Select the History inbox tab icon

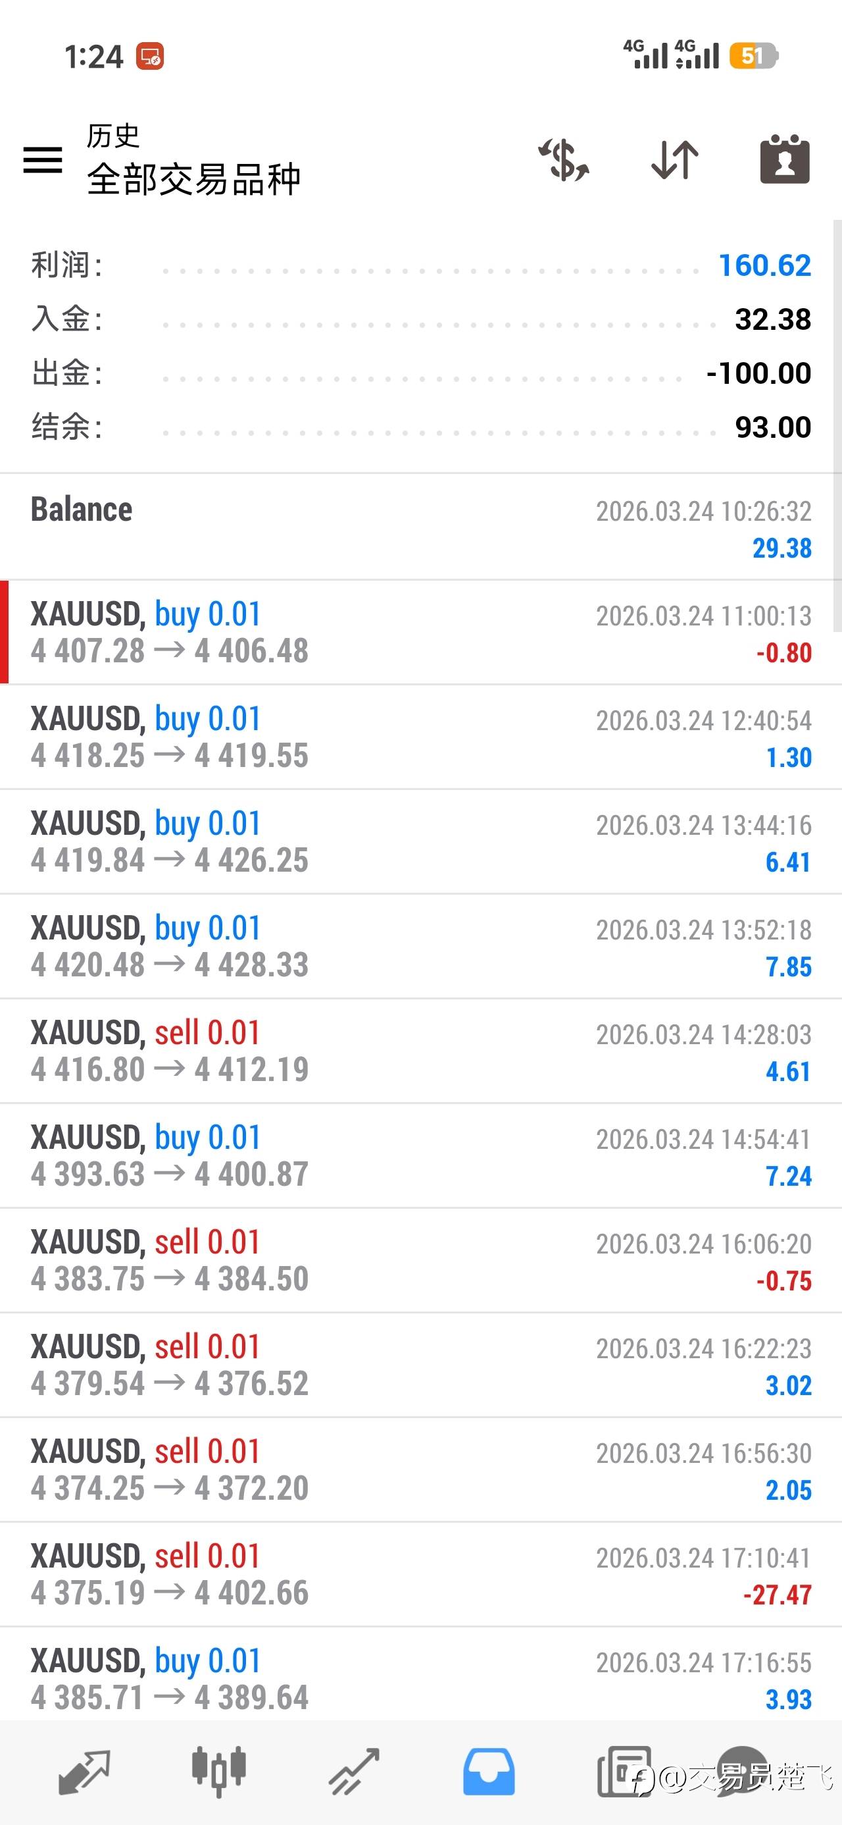(x=489, y=1771)
